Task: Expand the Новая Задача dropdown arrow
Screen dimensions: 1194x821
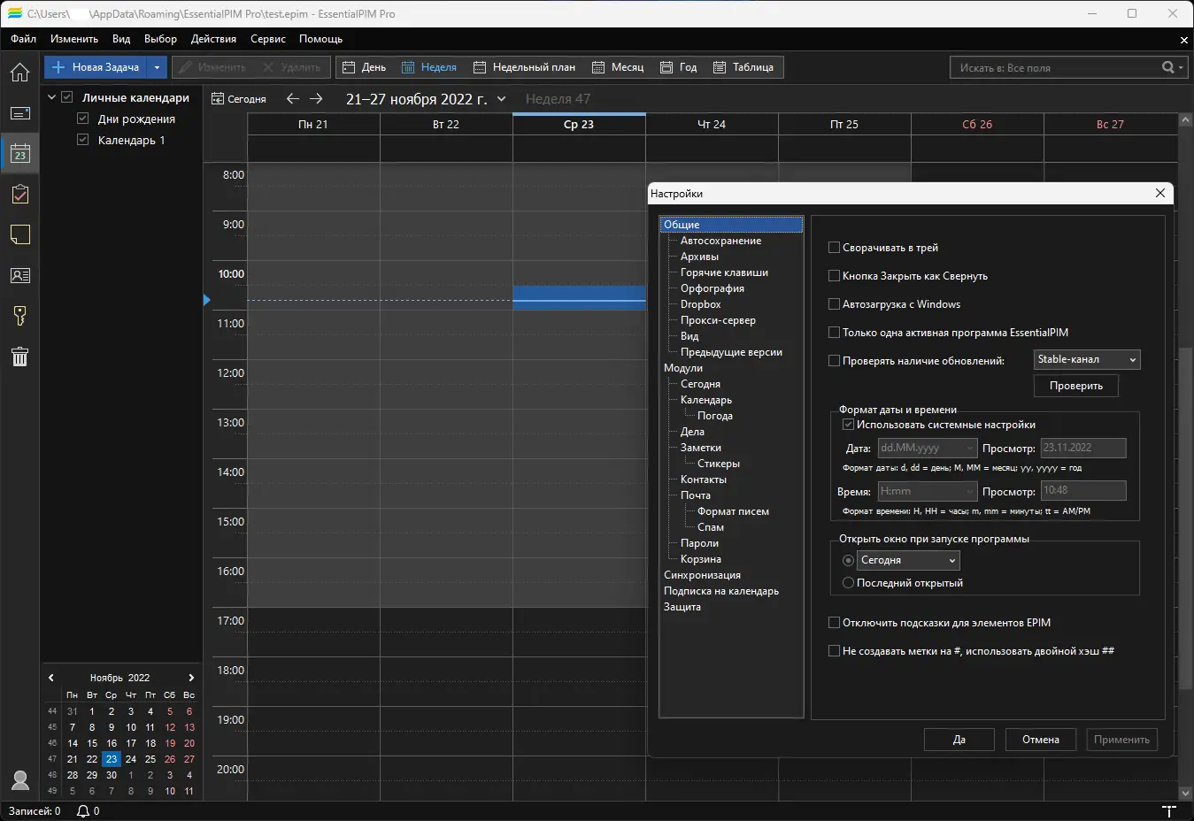Action: pyautogui.click(x=157, y=67)
